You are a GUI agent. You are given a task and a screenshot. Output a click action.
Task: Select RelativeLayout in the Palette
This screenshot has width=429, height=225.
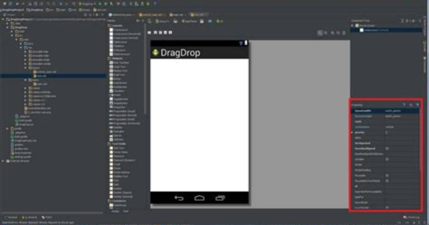119,54
